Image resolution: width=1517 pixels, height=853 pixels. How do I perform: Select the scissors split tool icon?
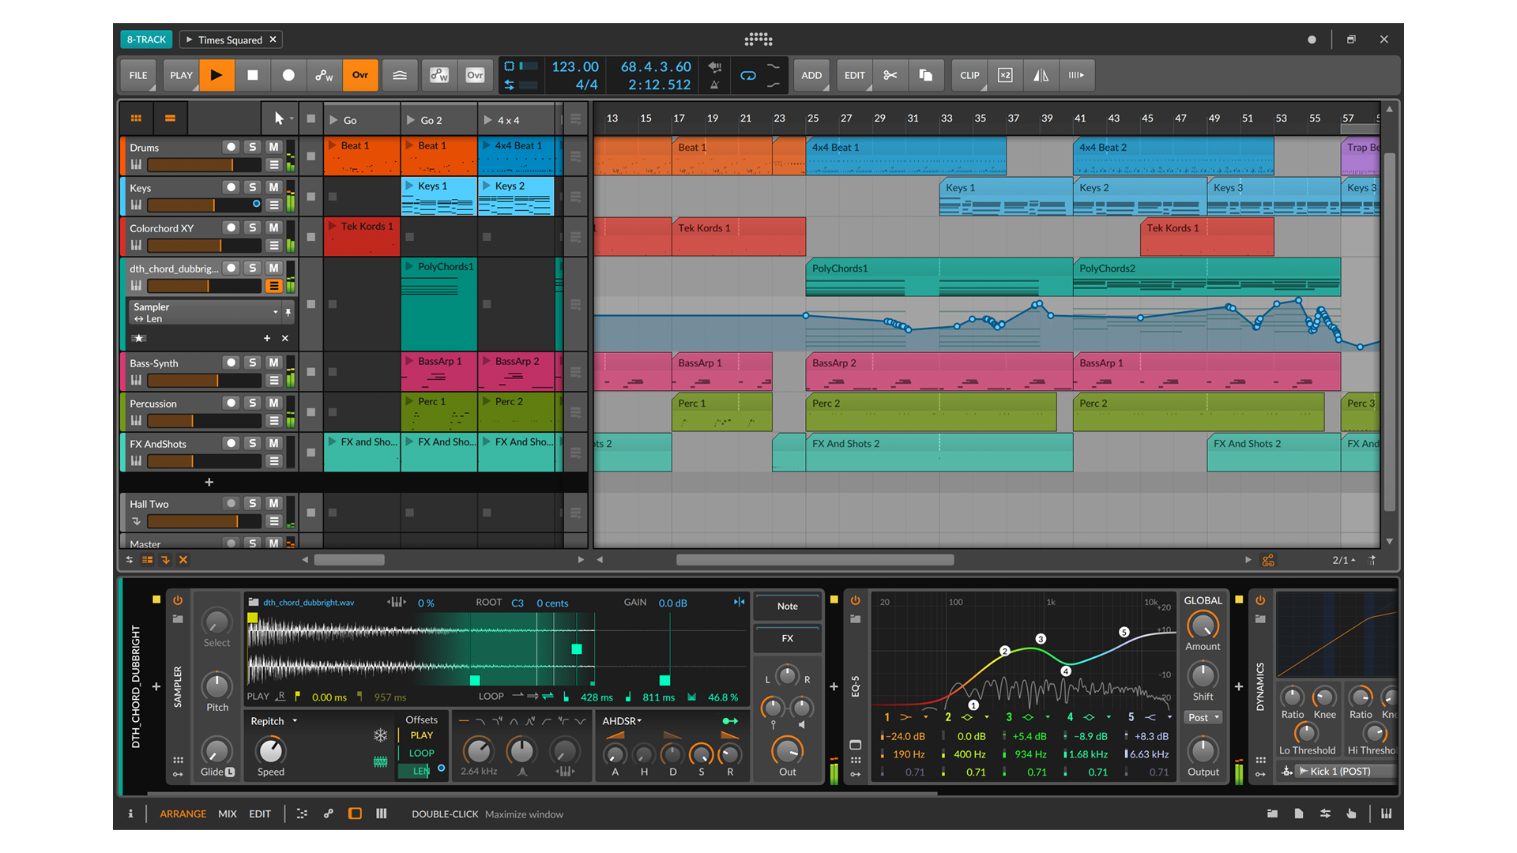[x=890, y=75]
